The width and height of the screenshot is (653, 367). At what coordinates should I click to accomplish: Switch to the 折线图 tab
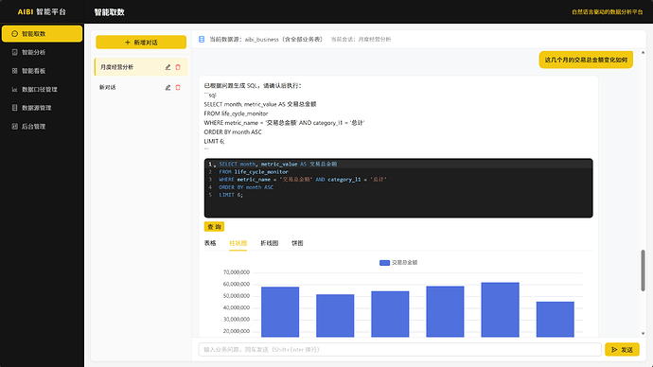pos(269,243)
